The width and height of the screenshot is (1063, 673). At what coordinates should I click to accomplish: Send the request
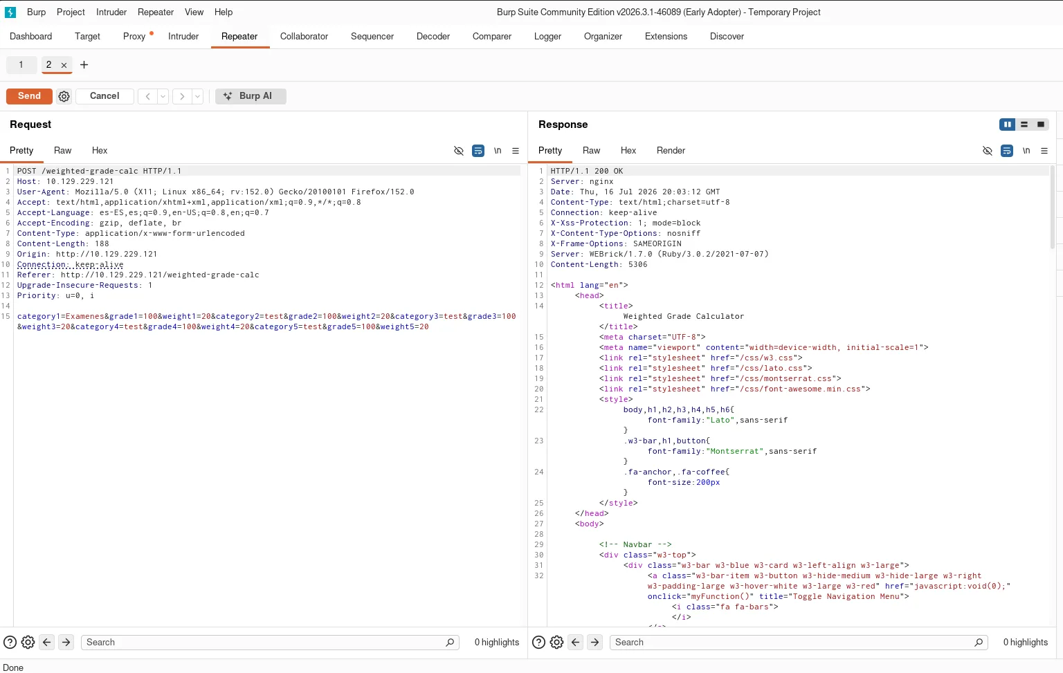tap(29, 96)
